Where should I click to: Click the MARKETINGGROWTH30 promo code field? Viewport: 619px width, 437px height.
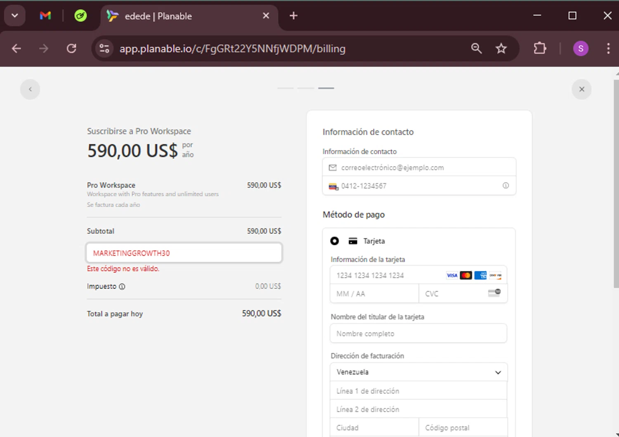pyautogui.click(x=184, y=253)
